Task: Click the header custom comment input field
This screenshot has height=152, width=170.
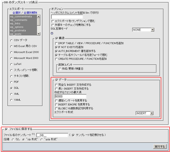Action: click(67, 17)
